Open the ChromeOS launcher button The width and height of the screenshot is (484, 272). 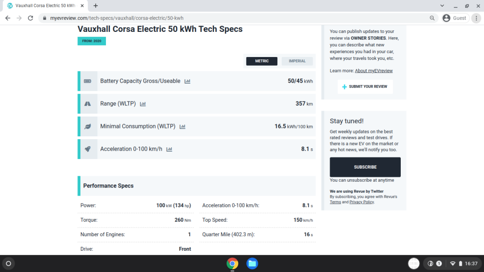click(8, 264)
